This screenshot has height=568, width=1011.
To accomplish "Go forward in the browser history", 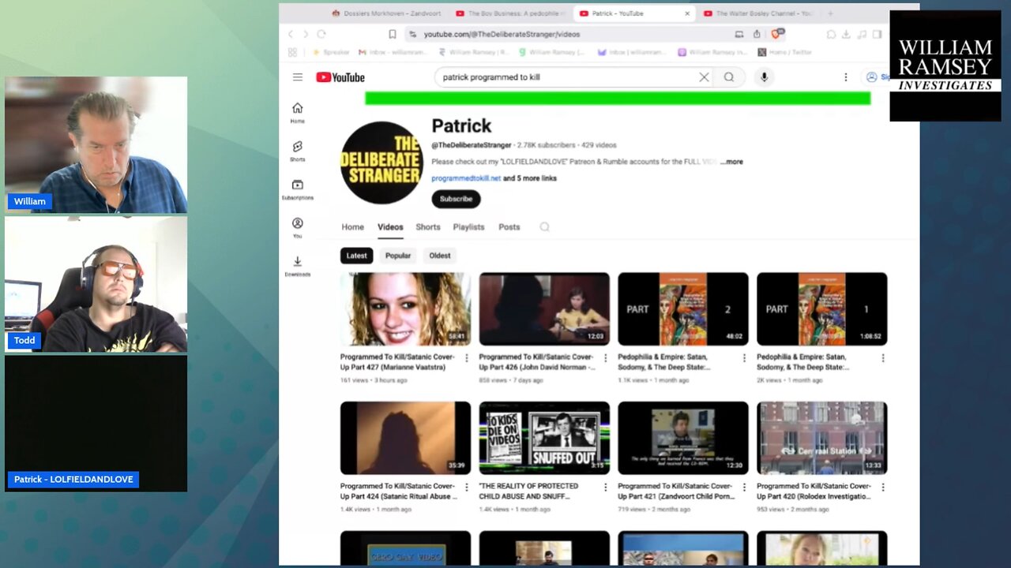I will pos(306,34).
